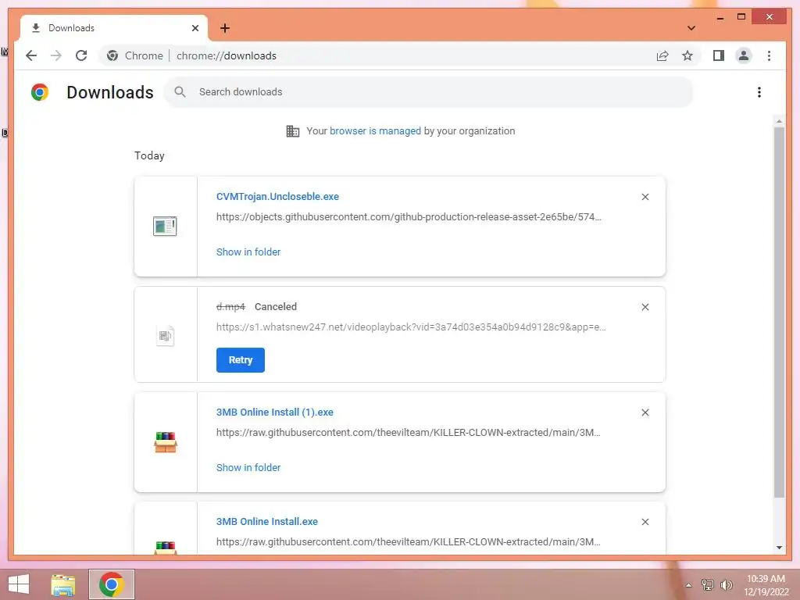Remove canceled d.mp4 from the list
Viewport: 800px width, 600px height.
pyautogui.click(x=645, y=307)
